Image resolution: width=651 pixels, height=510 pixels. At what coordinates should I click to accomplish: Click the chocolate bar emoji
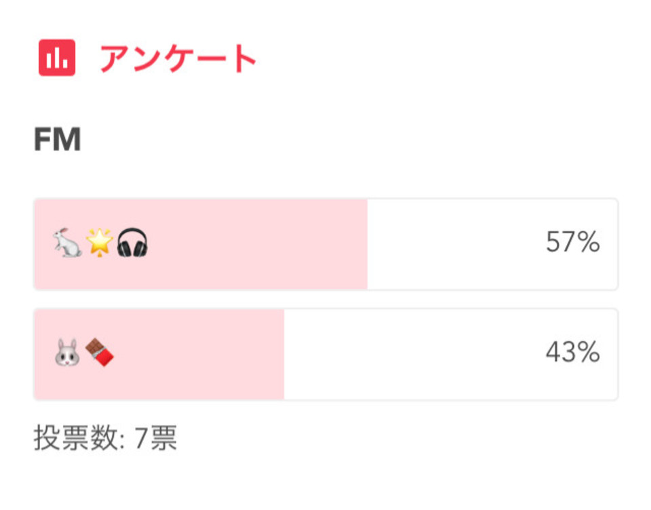coord(100,352)
